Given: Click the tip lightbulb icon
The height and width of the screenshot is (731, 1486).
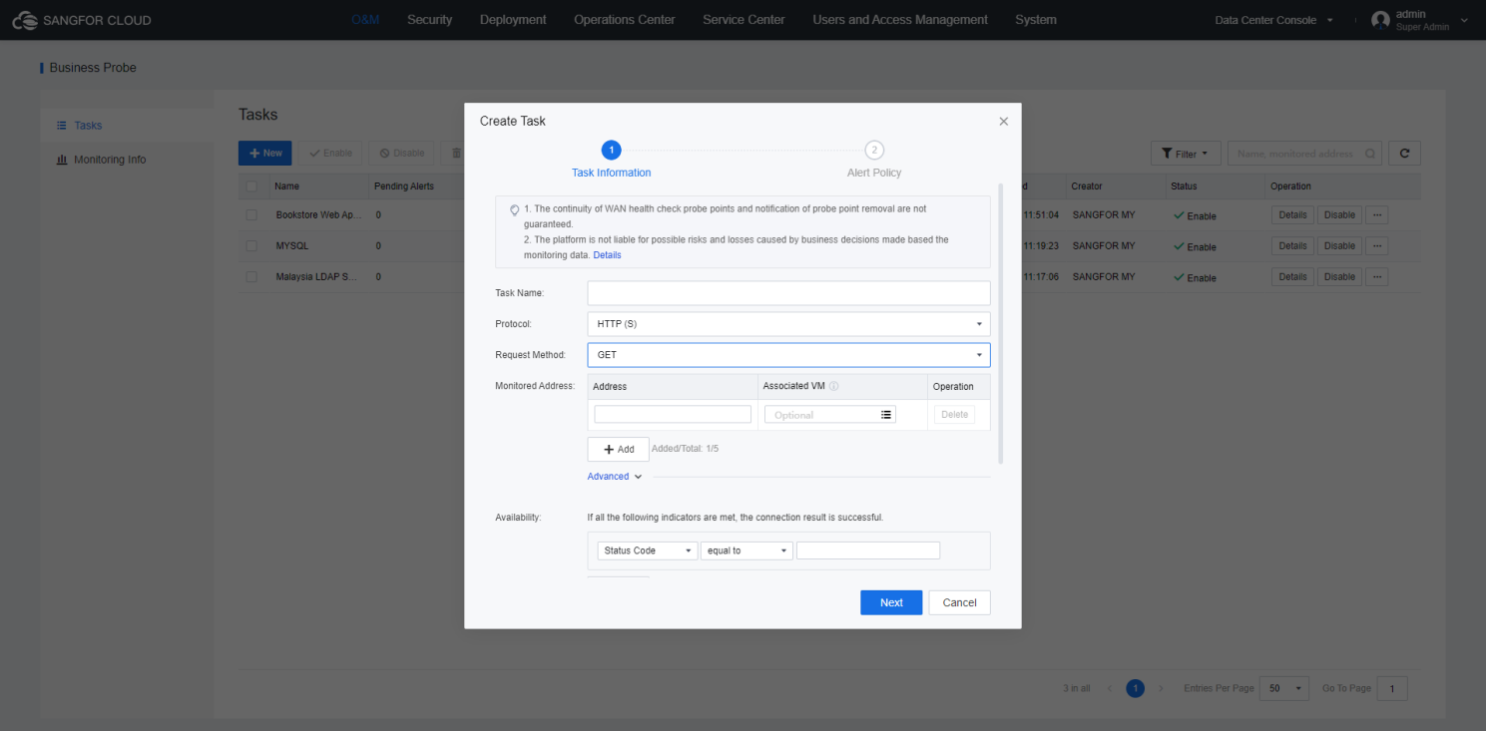Looking at the screenshot, I should [x=515, y=210].
